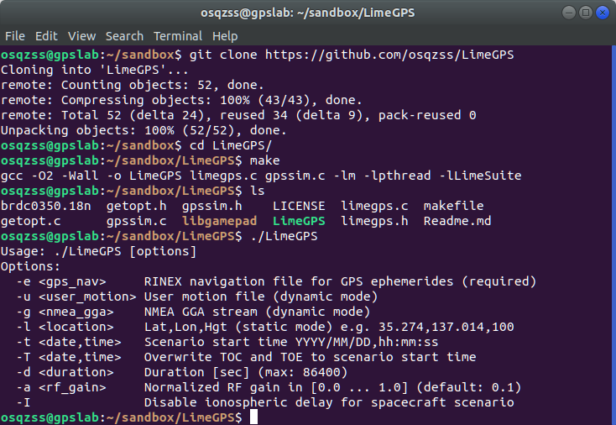Image resolution: width=616 pixels, height=425 pixels.
Task: Click the libgamepad directory name
Action: (219, 222)
